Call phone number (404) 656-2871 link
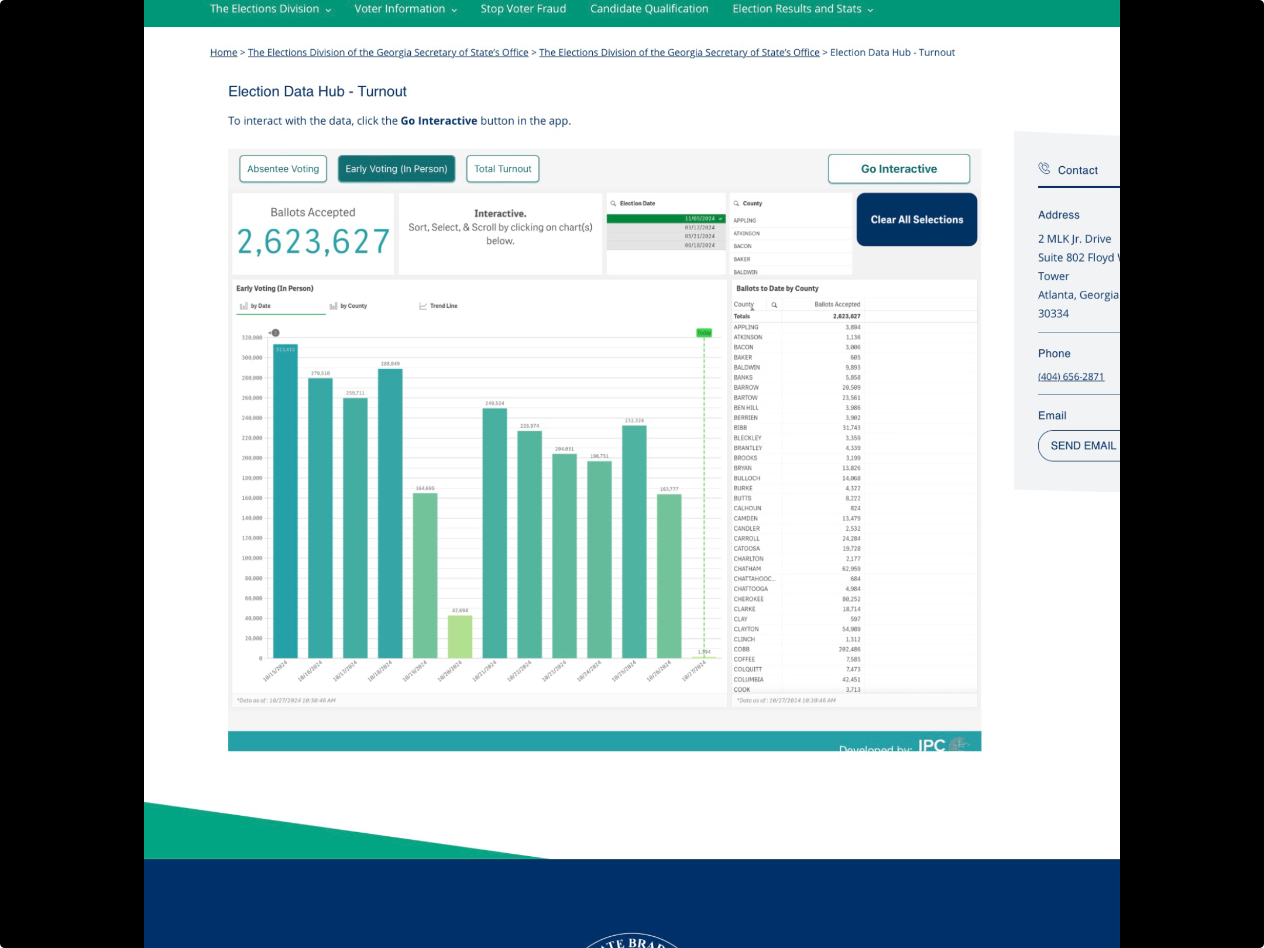This screenshot has height=948, width=1264. [1071, 377]
